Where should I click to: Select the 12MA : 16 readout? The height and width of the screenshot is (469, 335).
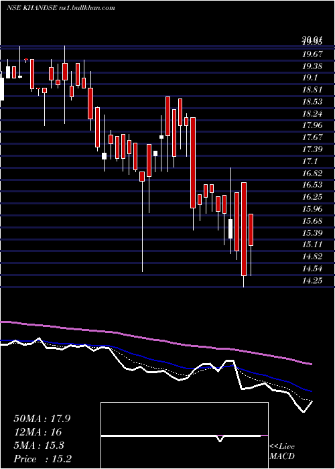(x=38, y=432)
